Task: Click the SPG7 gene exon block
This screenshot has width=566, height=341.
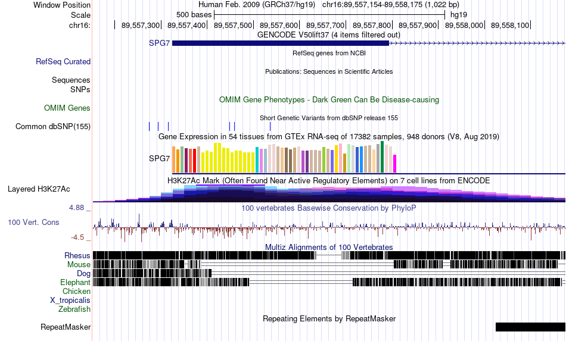Action: (281, 43)
